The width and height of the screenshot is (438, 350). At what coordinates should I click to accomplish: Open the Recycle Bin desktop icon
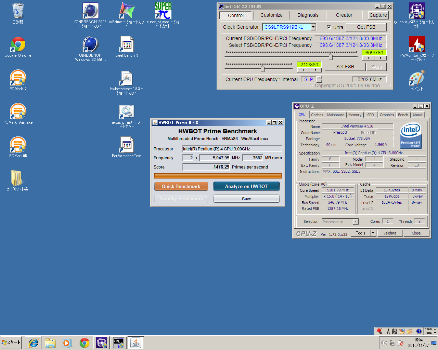tap(18, 14)
